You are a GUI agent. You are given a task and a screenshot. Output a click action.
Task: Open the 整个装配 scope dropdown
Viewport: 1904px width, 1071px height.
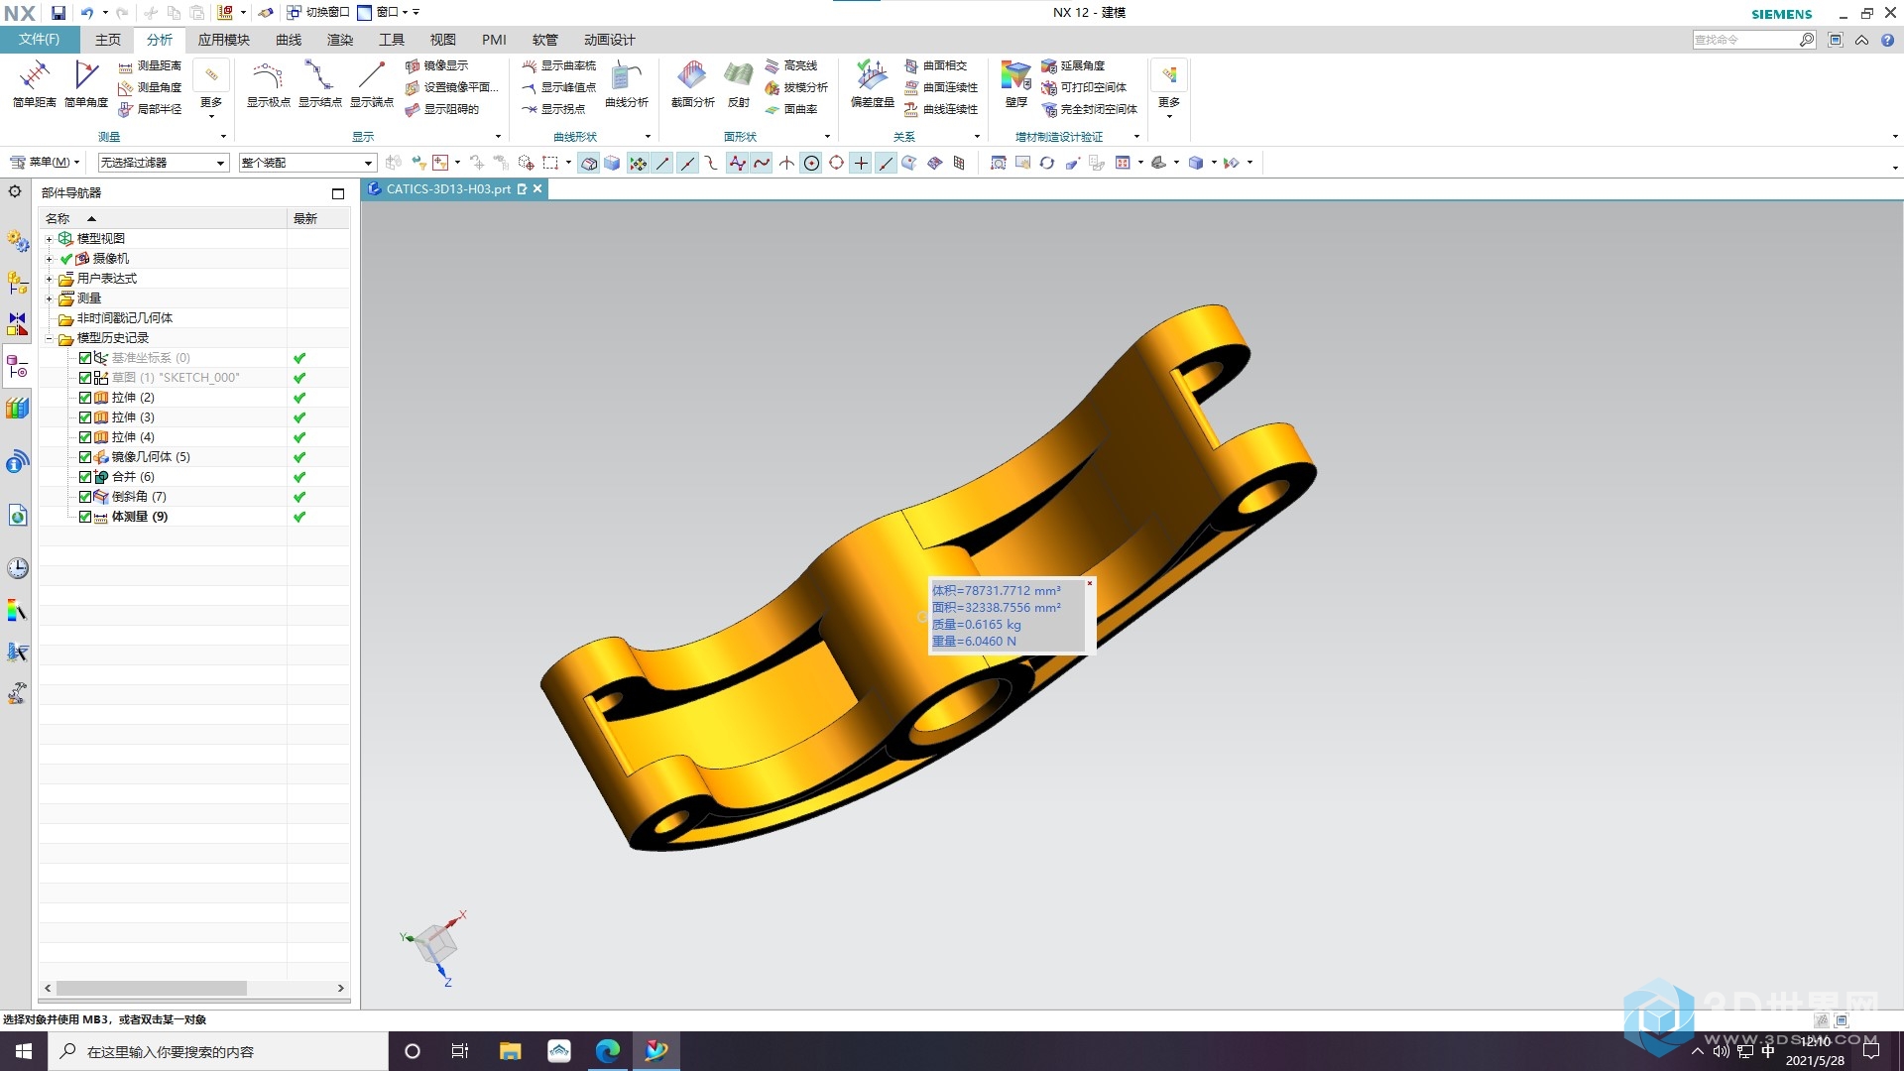307,163
